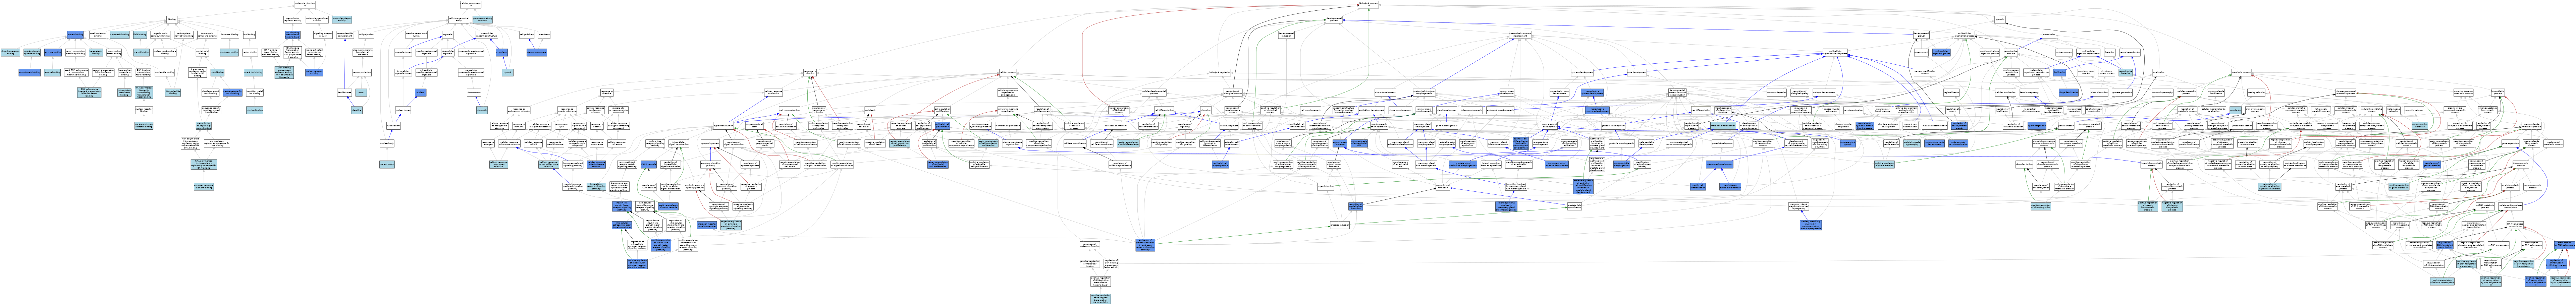
Task: Select the tissue morphogenesis node
Action: [1400, 110]
